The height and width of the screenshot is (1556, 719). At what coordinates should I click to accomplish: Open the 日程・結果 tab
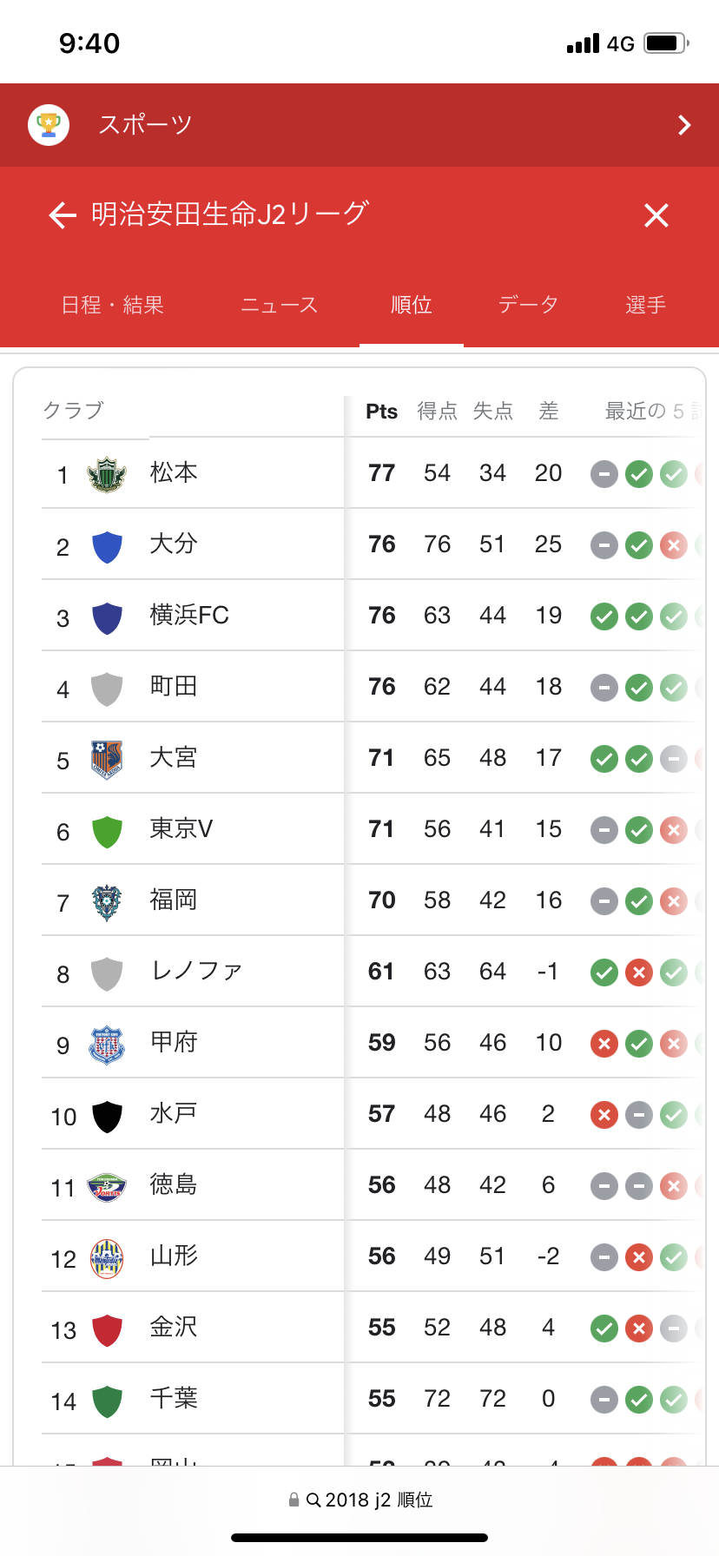tap(113, 306)
